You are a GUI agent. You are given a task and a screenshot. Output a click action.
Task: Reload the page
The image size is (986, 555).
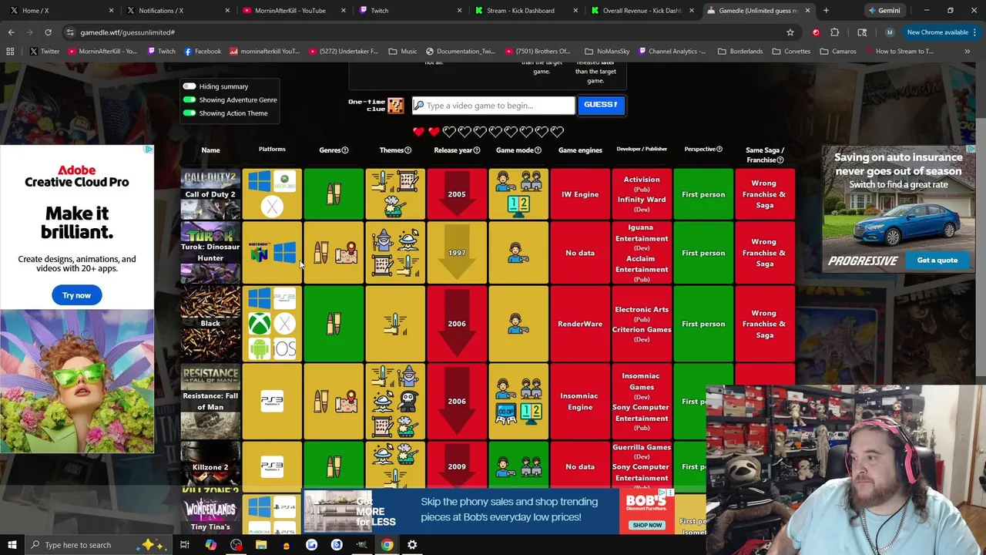click(48, 32)
